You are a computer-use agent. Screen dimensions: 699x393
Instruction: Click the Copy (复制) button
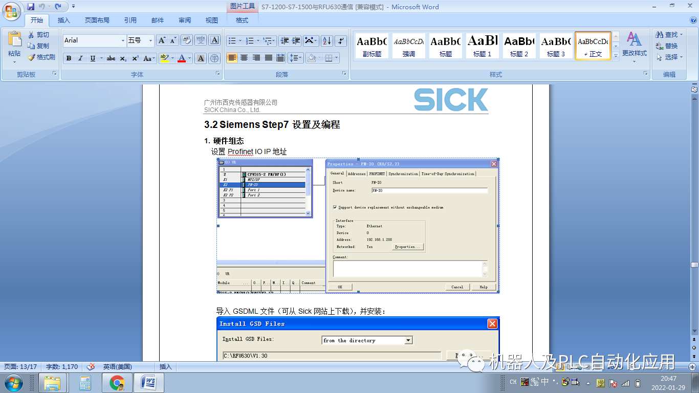pos(39,46)
